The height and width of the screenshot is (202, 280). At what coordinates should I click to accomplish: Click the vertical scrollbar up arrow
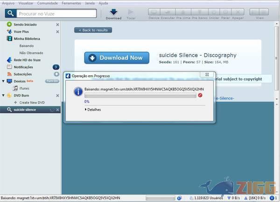tap(277, 23)
